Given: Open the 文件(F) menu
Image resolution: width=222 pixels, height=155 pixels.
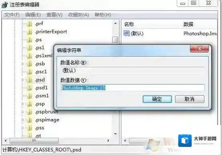Looking at the screenshot, I should 12,15.
